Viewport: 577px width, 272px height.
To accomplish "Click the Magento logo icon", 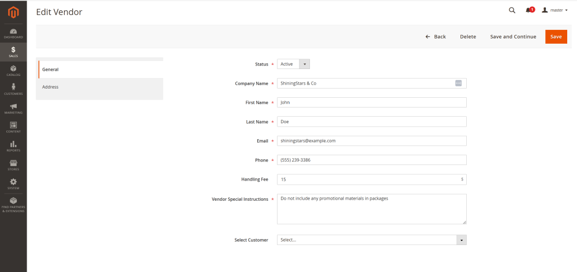I will click(13, 12).
